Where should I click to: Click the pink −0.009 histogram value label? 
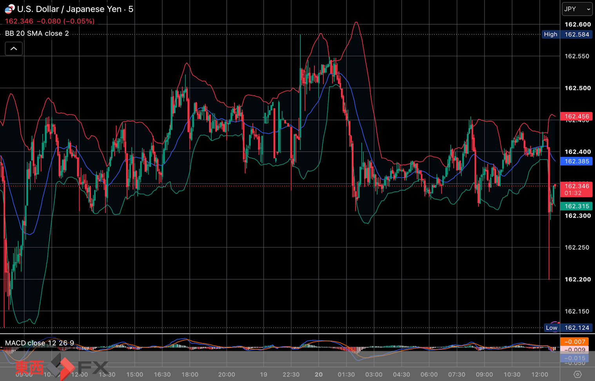(574, 350)
